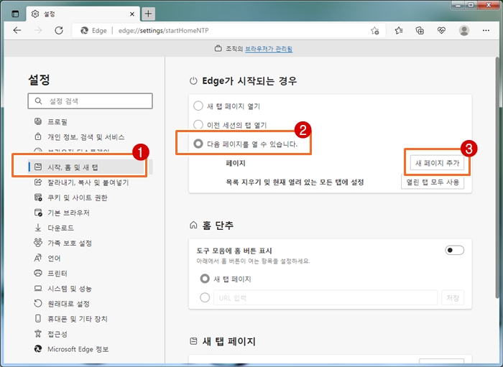Close the 설정 tab
Screen dimensions: 503x367
132,14
